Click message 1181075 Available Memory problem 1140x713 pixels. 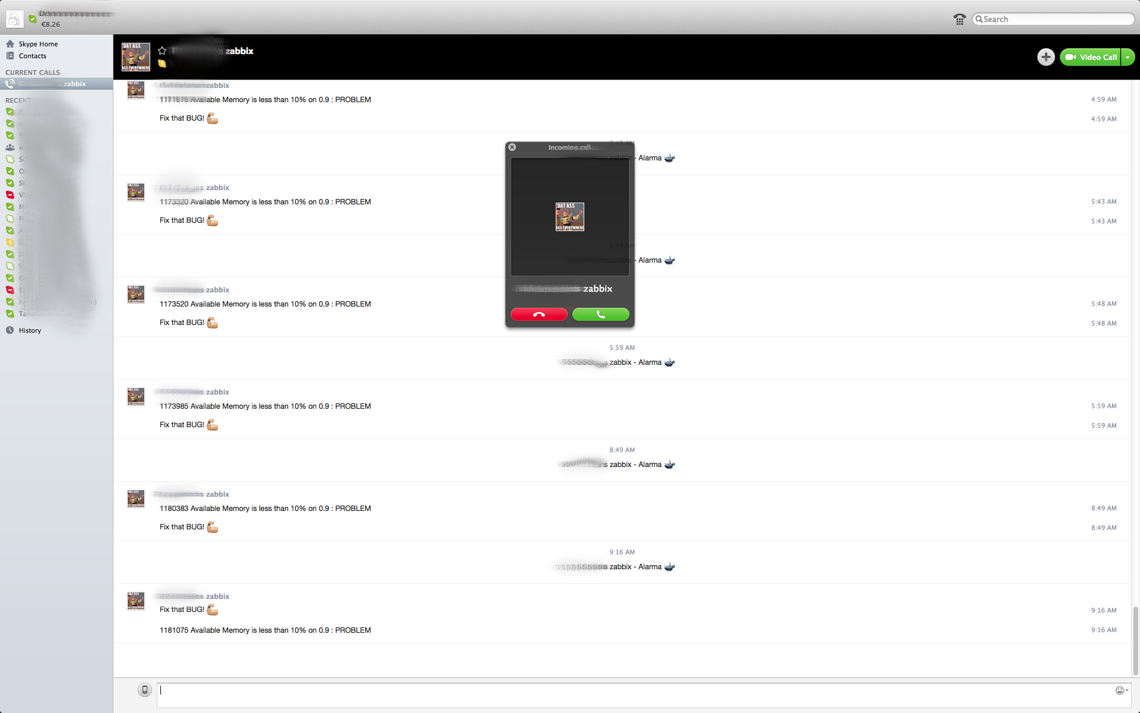265,630
